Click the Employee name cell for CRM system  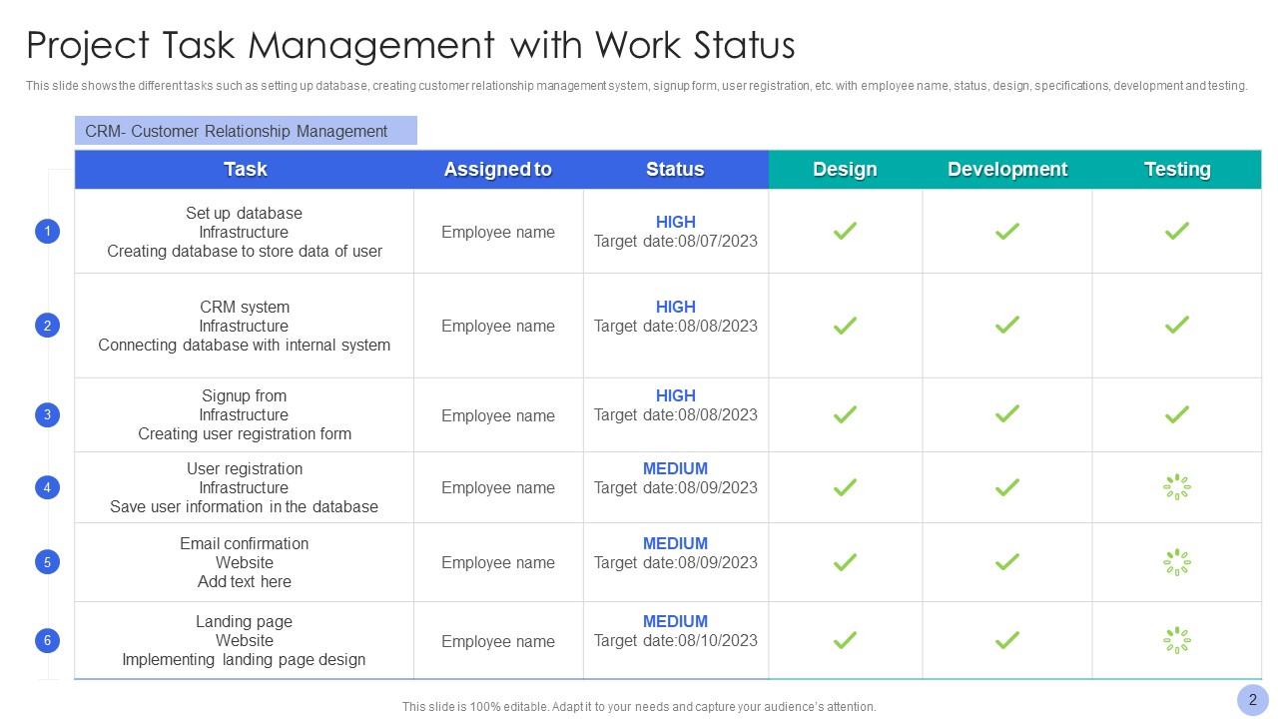(498, 325)
